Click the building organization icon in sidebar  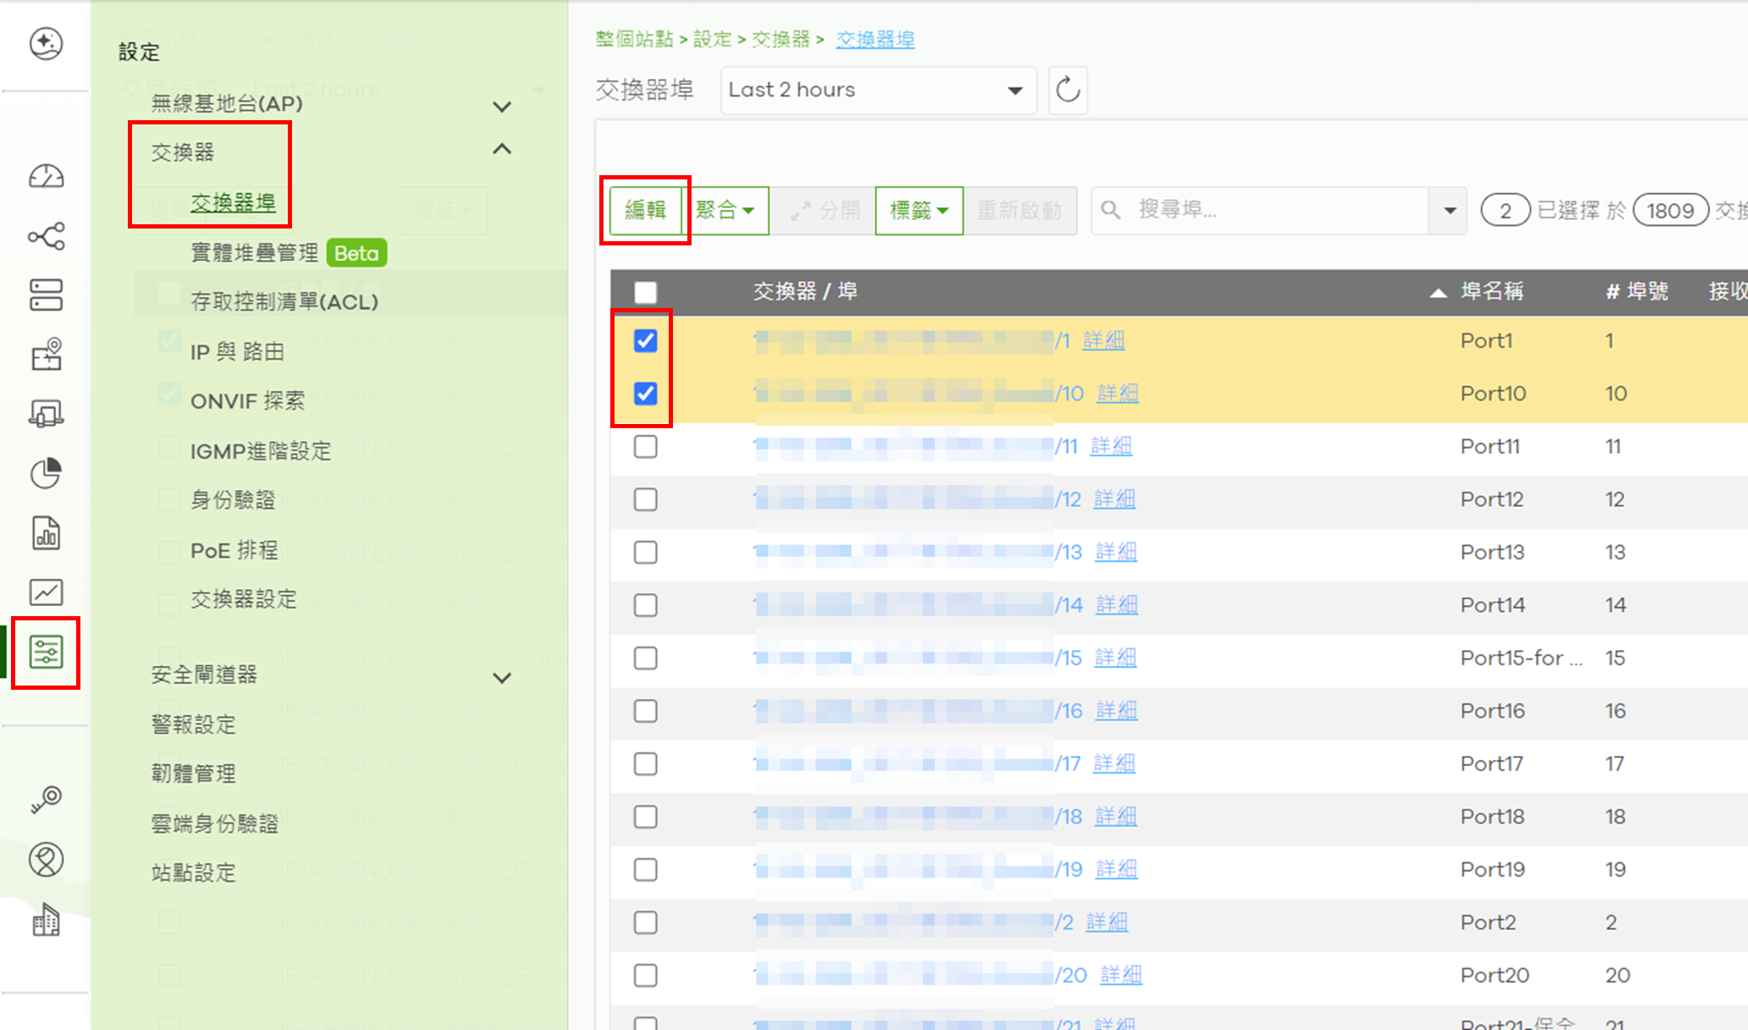point(46,920)
